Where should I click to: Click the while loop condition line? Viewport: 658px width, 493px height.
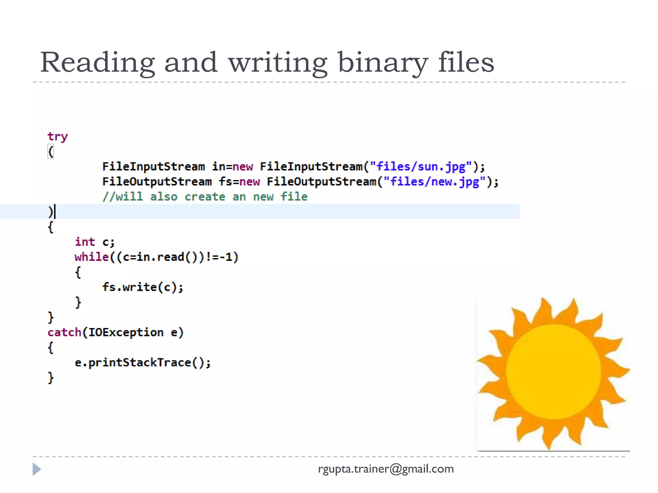[156, 257]
